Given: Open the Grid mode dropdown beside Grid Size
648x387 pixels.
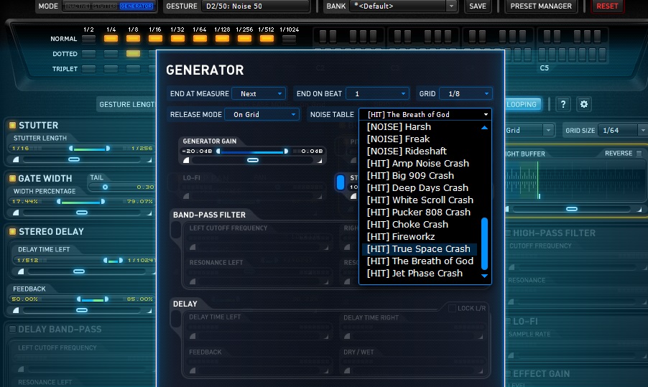Looking at the screenshot, I should coord(529,131).
